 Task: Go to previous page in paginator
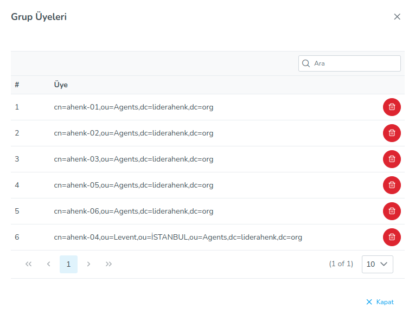[48, 264]
